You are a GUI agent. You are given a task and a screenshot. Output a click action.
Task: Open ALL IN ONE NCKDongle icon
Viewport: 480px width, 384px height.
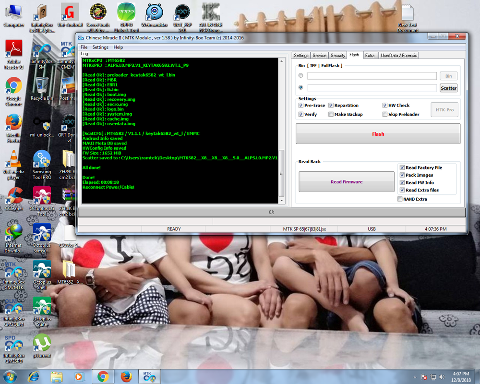pyautogui.click(x=211, y=18)
